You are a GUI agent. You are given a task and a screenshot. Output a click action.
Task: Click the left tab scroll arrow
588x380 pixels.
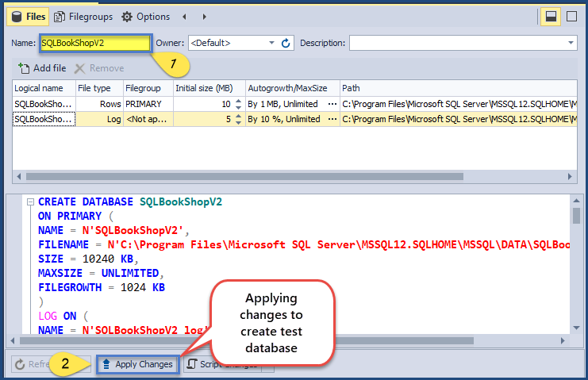[184, 17]
